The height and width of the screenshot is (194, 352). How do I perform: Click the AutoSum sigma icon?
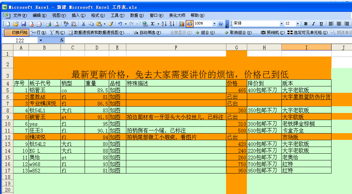pos(152,24)
